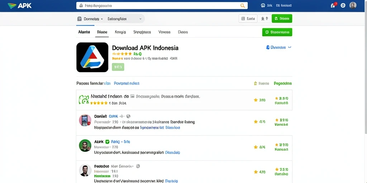This screenshot has height=183, width=367.
Task: Click the Alek reviewer name
Action: (99, 142)
